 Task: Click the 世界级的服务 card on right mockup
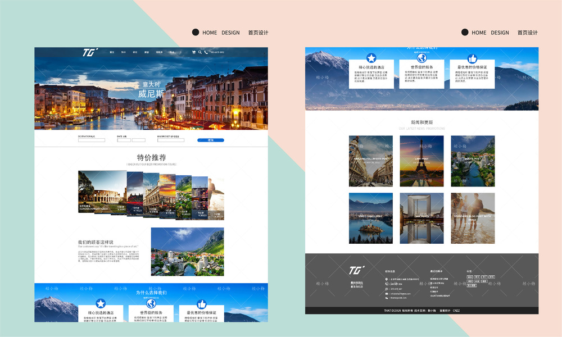pyautogui.click(x=422, y=74)
